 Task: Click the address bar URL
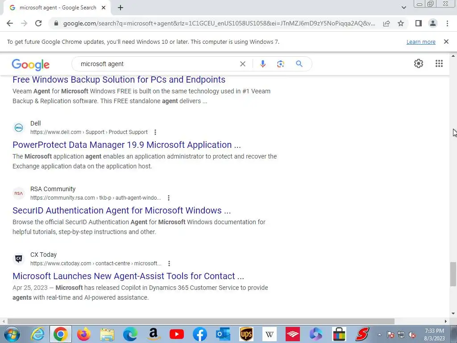pyautogui.click(x=219, y=23)
